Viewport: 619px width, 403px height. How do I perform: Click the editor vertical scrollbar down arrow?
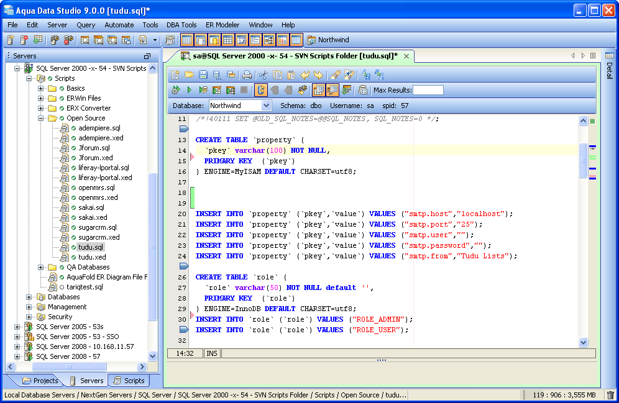coord(583,342)
